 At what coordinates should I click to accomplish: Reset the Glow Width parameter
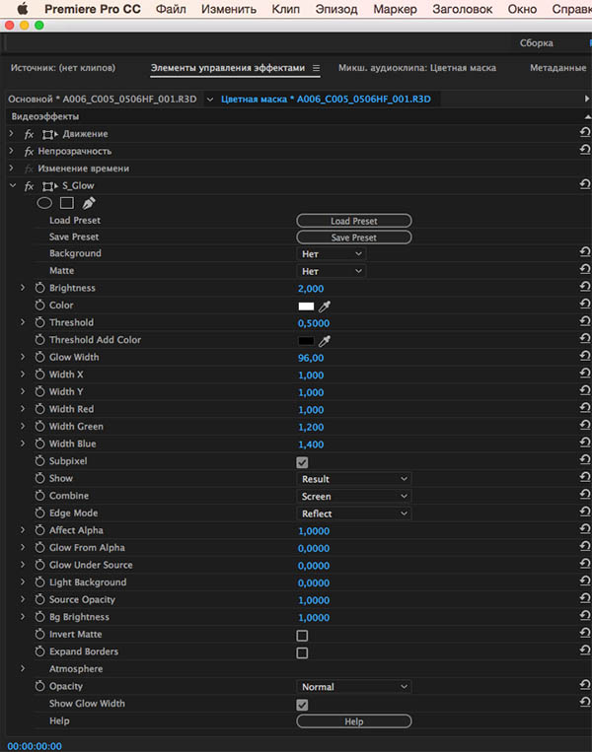pyautogui.click(x=585, y=356)
